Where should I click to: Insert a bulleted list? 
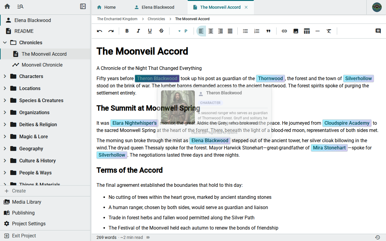245,31
